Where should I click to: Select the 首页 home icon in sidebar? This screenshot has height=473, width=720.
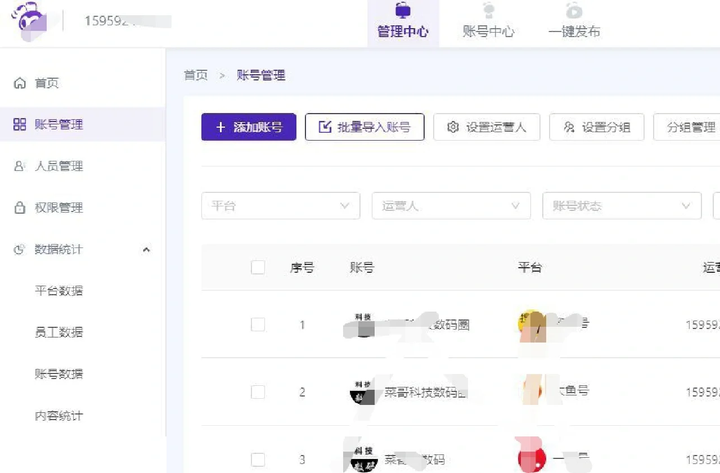click(20, 83)
